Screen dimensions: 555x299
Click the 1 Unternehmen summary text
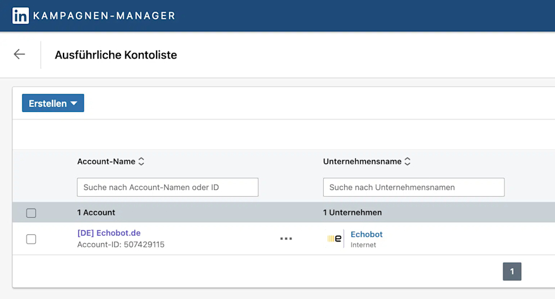[x=352, y=212]
